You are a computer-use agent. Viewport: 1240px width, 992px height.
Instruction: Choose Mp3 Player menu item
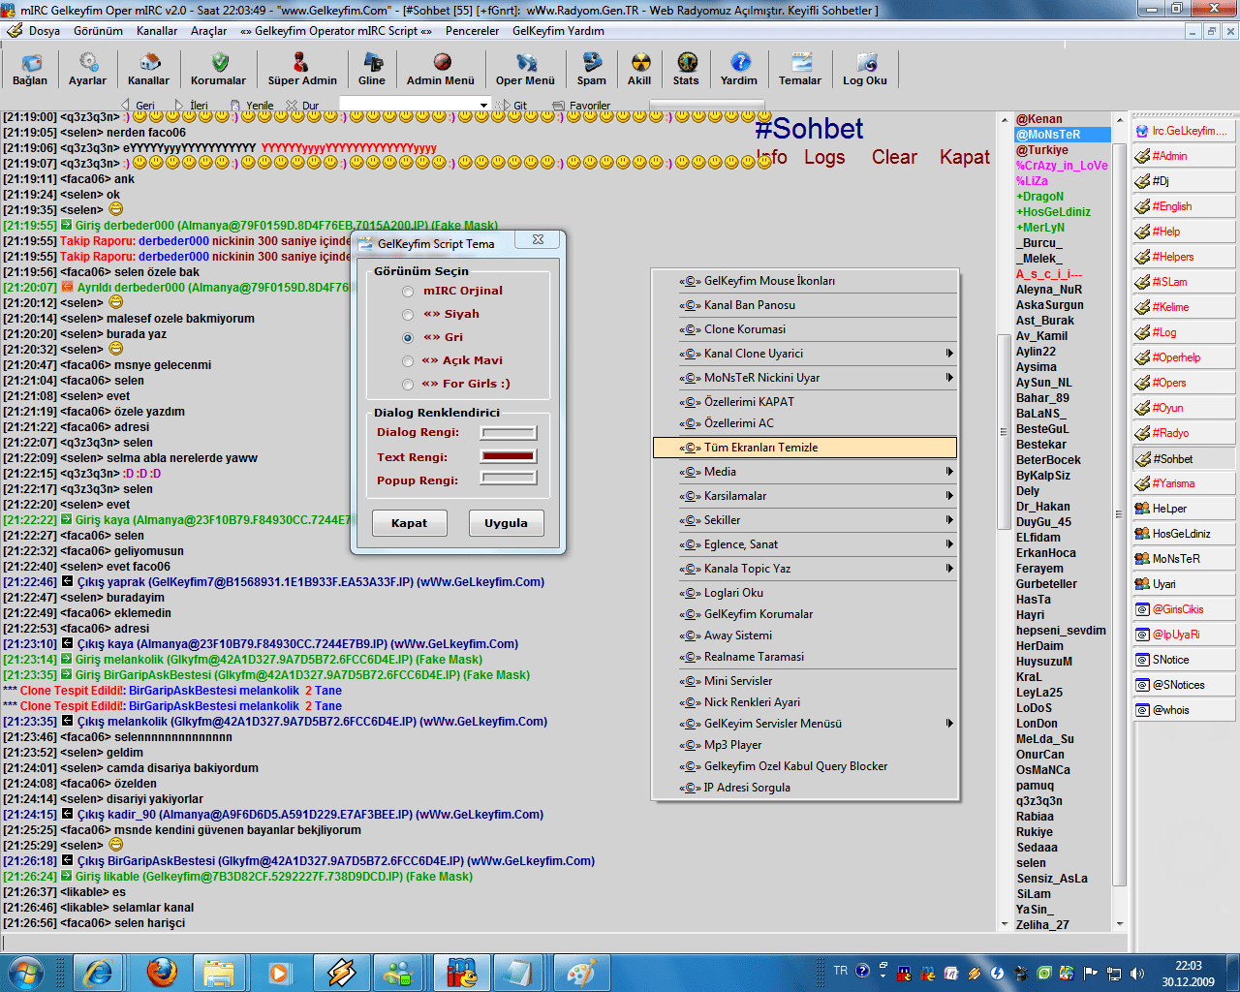coord(805,745)
